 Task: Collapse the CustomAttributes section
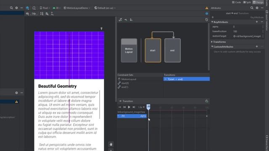click(x=212, y=47)
